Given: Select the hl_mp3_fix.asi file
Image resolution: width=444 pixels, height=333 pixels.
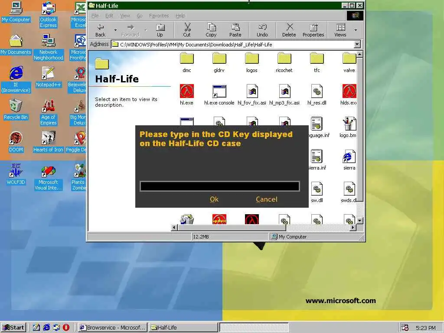Looking at the screenshot, I should click(284, 95).
